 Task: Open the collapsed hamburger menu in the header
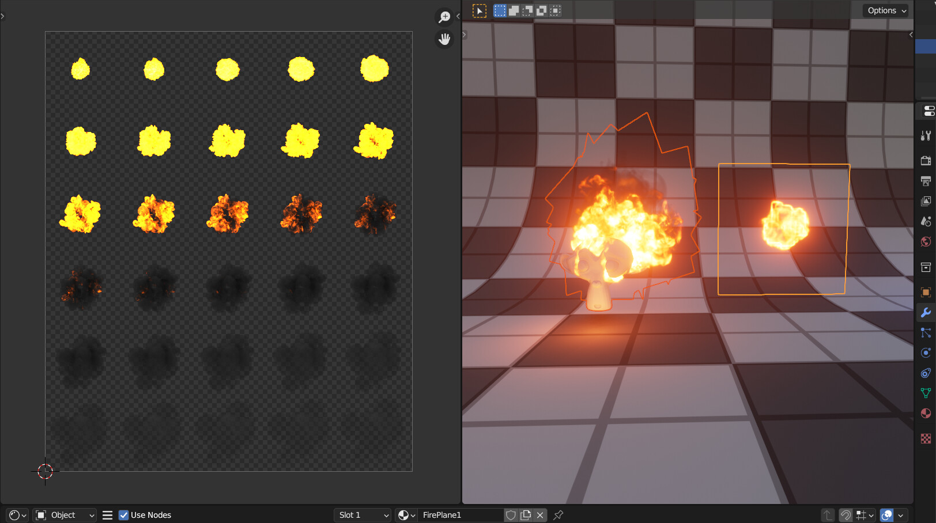click(x=107, y=515)
